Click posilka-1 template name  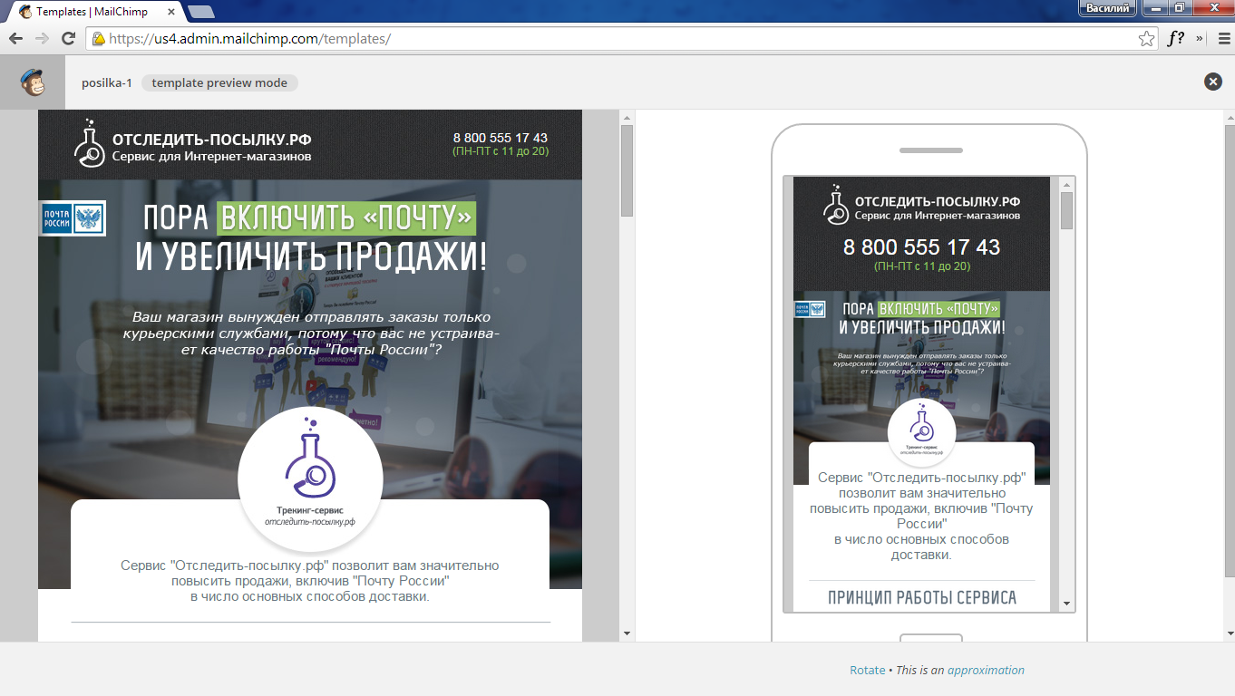tap(106, 82)
